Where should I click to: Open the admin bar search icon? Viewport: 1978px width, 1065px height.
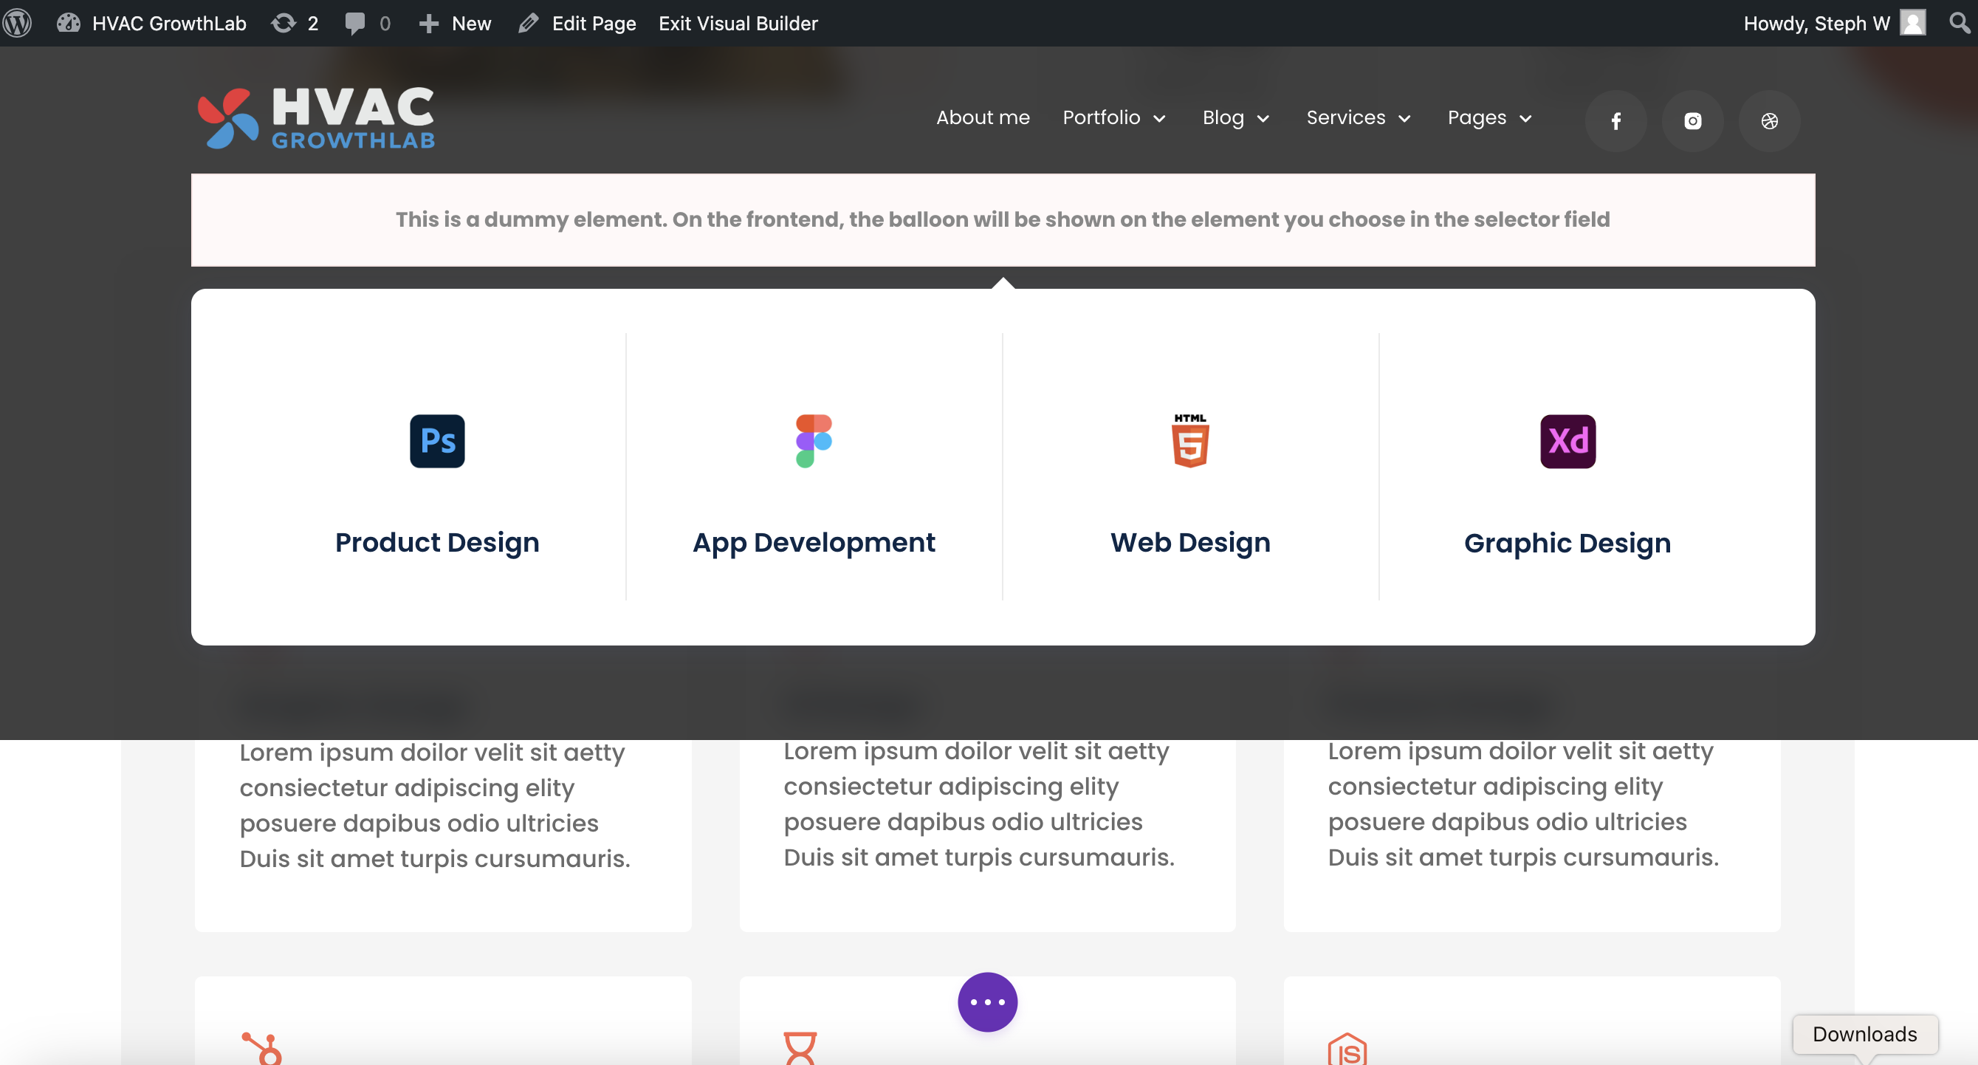(x=1959, y=22)
